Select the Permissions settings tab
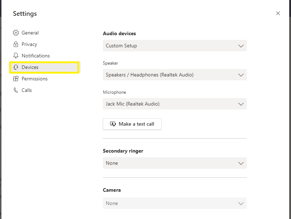The image size is (291, 219). point(35,79)
